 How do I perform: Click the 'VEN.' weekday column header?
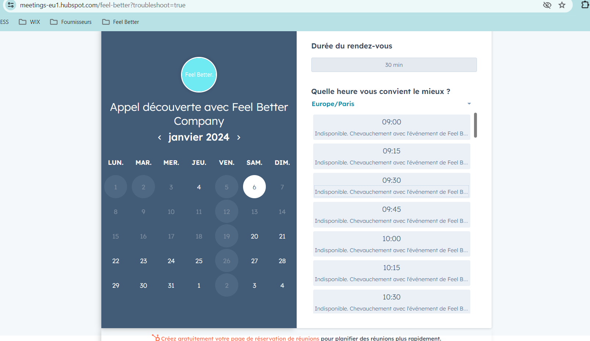(227, 163)
